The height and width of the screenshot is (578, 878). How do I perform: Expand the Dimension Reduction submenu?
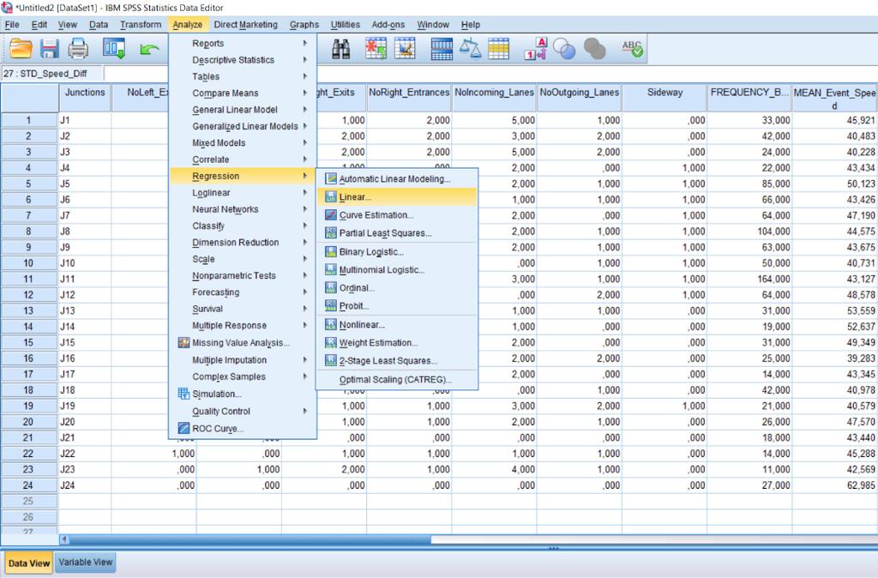click(243, 243)
